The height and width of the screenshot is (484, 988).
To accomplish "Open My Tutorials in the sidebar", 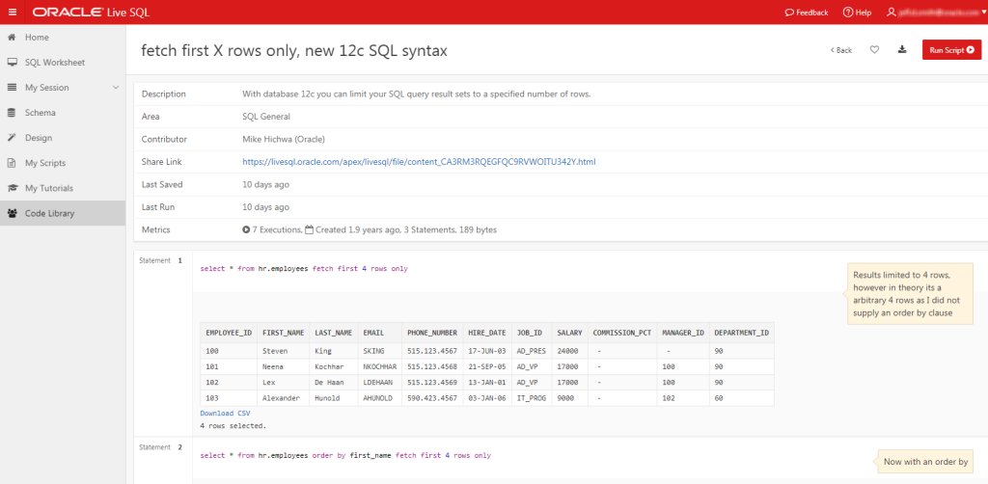I will tap(63, 188).
